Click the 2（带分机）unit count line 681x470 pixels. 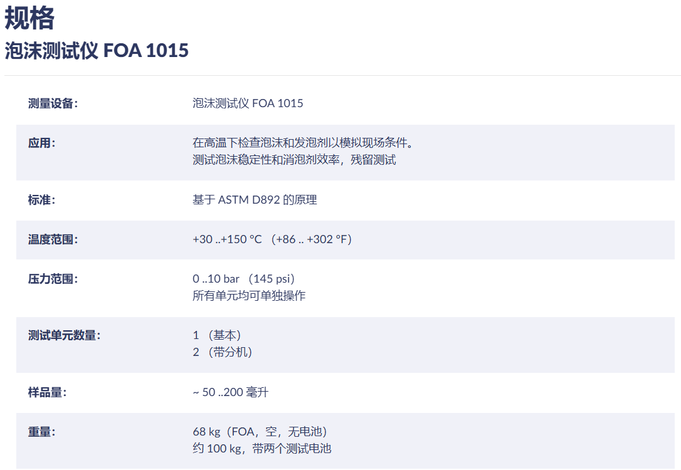tap(223, 352)
